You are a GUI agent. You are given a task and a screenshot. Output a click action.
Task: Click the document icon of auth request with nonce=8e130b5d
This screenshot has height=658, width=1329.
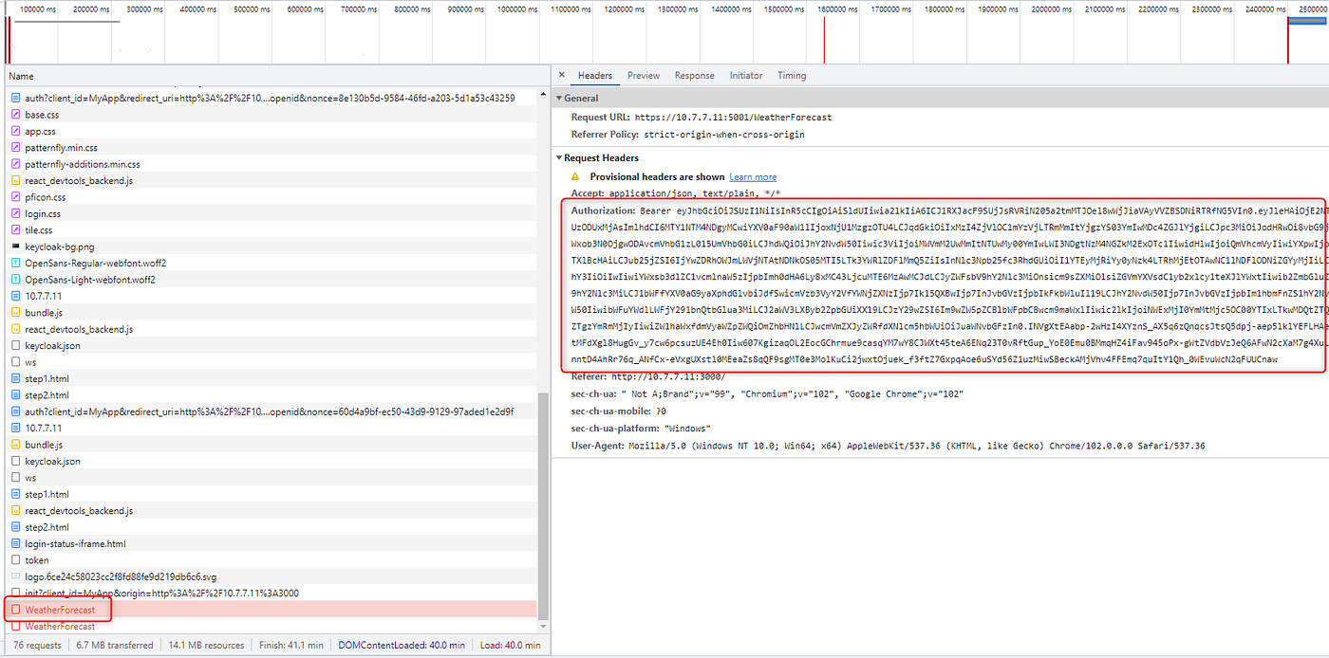pos(15,98)
